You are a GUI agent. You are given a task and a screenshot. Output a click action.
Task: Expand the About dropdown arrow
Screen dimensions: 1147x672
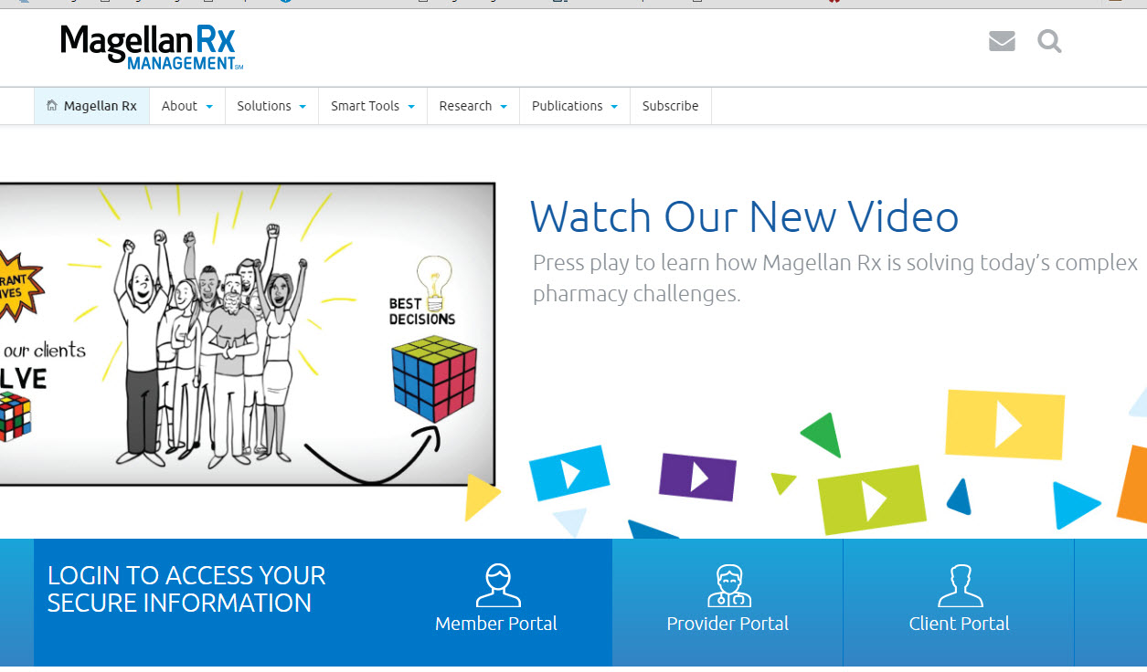pyautogui.click(x=209, y=107)
